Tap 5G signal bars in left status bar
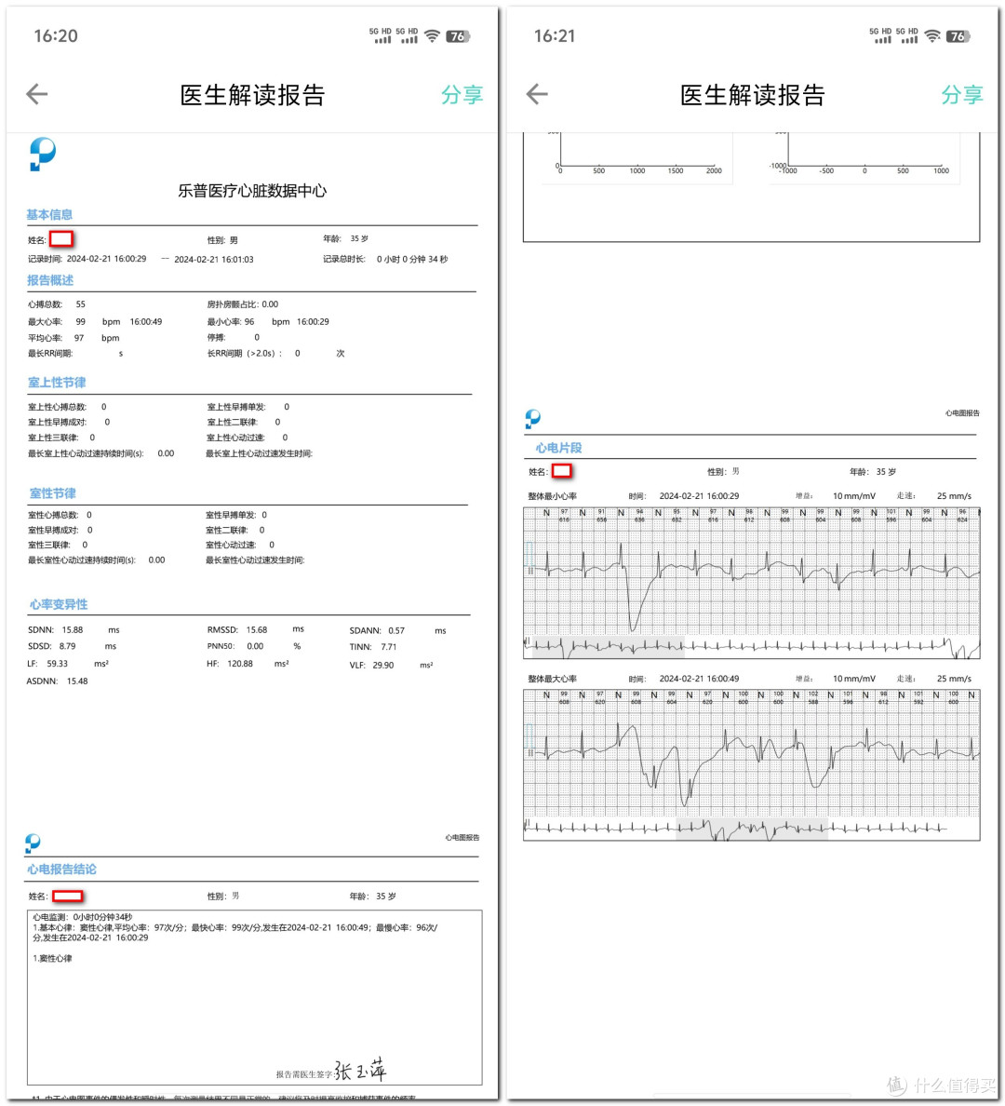 (394, 35)
